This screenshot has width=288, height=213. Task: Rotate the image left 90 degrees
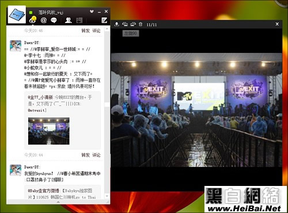click(x=124, y=24)
